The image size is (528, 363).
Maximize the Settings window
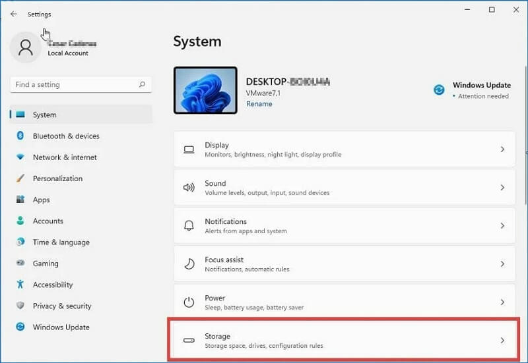tap(492, 10)
